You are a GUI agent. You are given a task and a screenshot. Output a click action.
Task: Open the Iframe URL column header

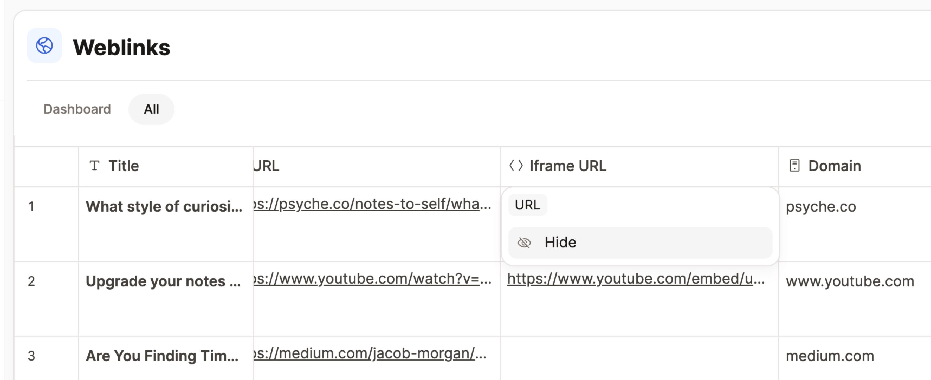coord(567,166)
